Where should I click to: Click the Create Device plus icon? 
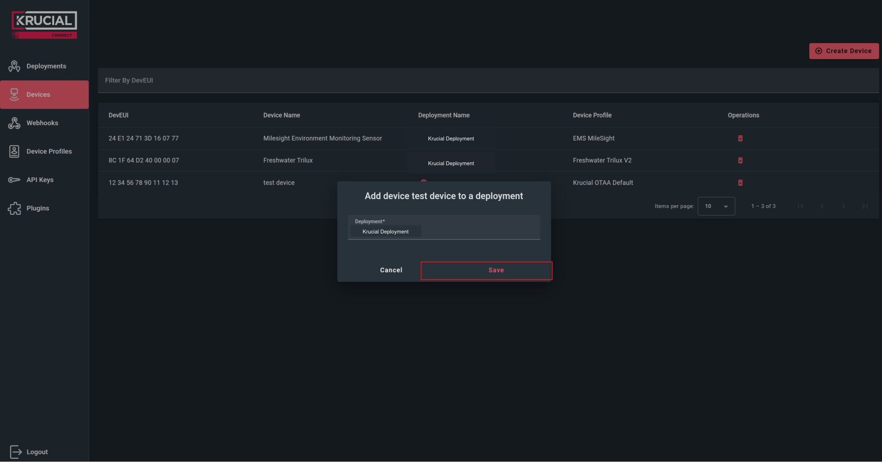point(818,51)
